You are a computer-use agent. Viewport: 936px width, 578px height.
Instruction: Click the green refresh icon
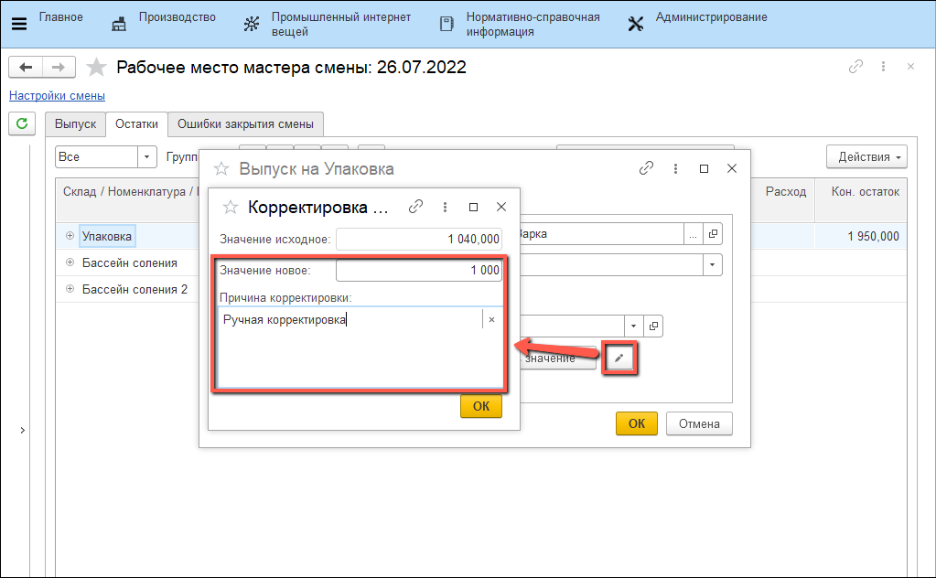pos(21,123)
